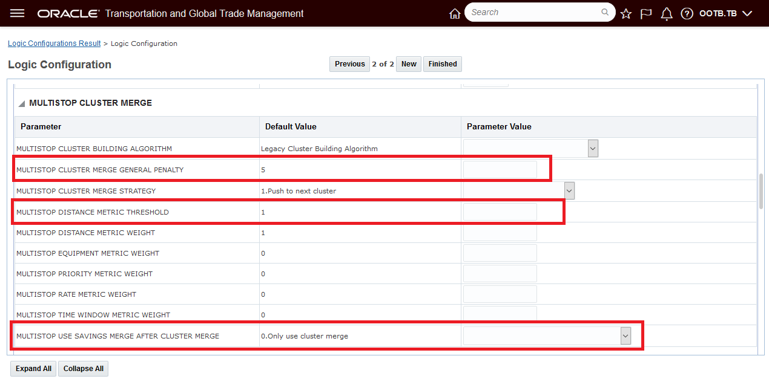Click the vertical scrollbar thumb
The image size is (769, 379).
tap(761, 192)
